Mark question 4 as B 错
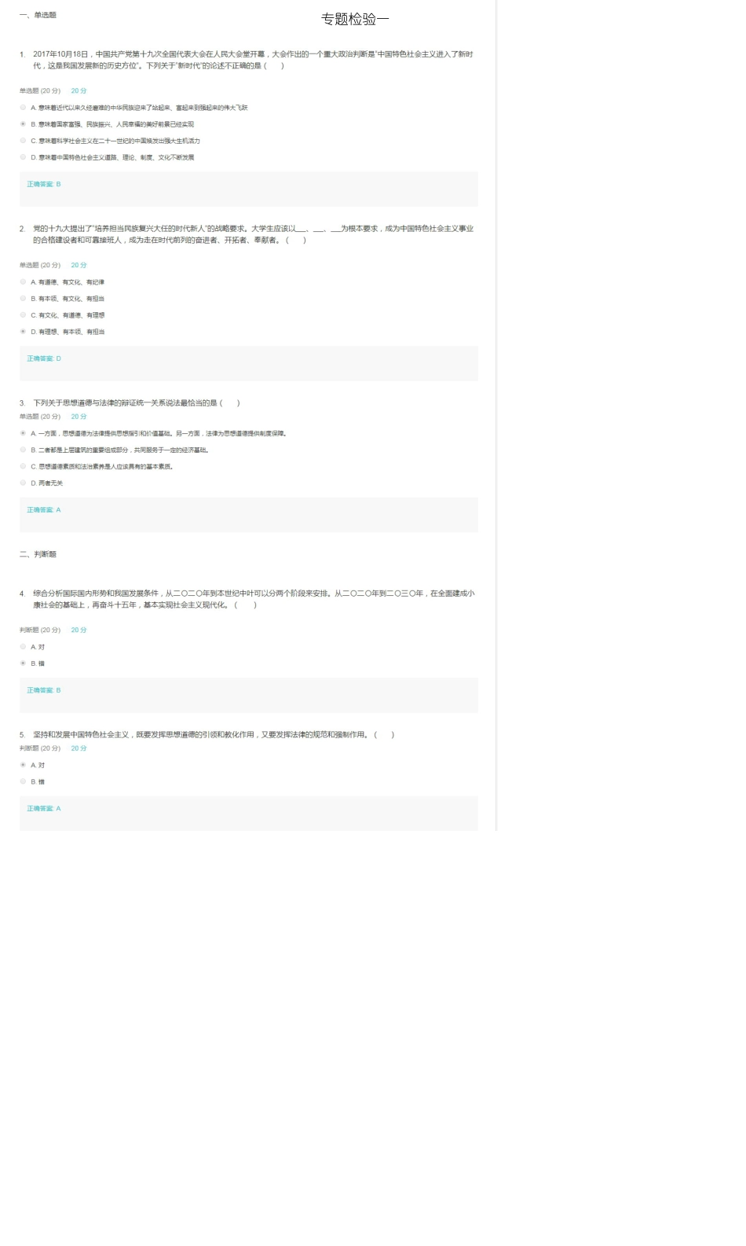Image resolution: width=746 pixels, height=1246 pixels. pos(23,663)
